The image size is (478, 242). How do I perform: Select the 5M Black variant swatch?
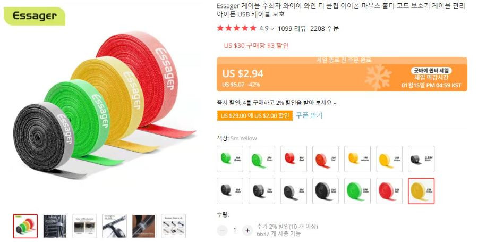tap(326, 191)
